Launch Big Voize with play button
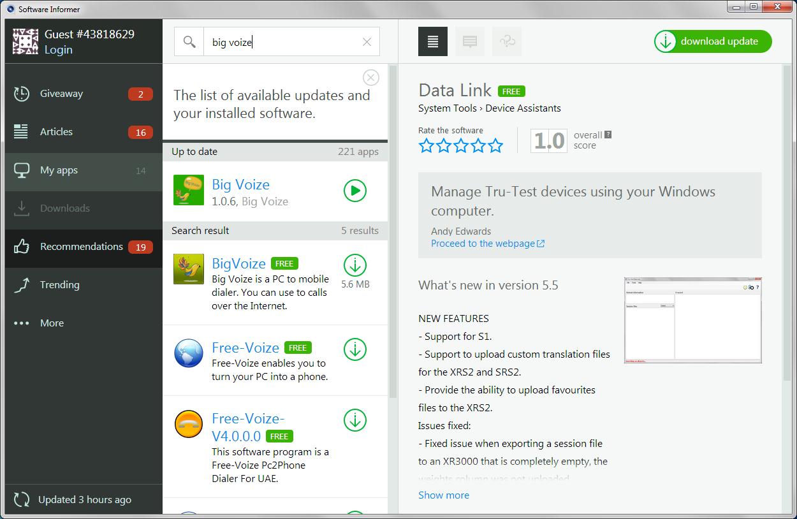This screenshot has height=519, width=797. (x=355, y=191)
